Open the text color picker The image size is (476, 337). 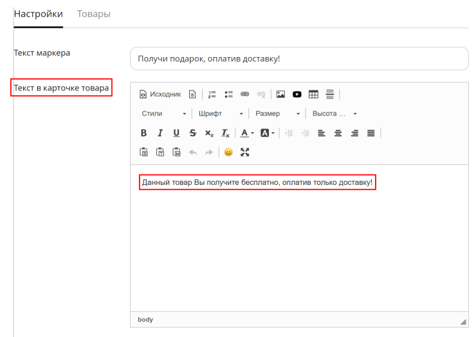click(247, 133)
